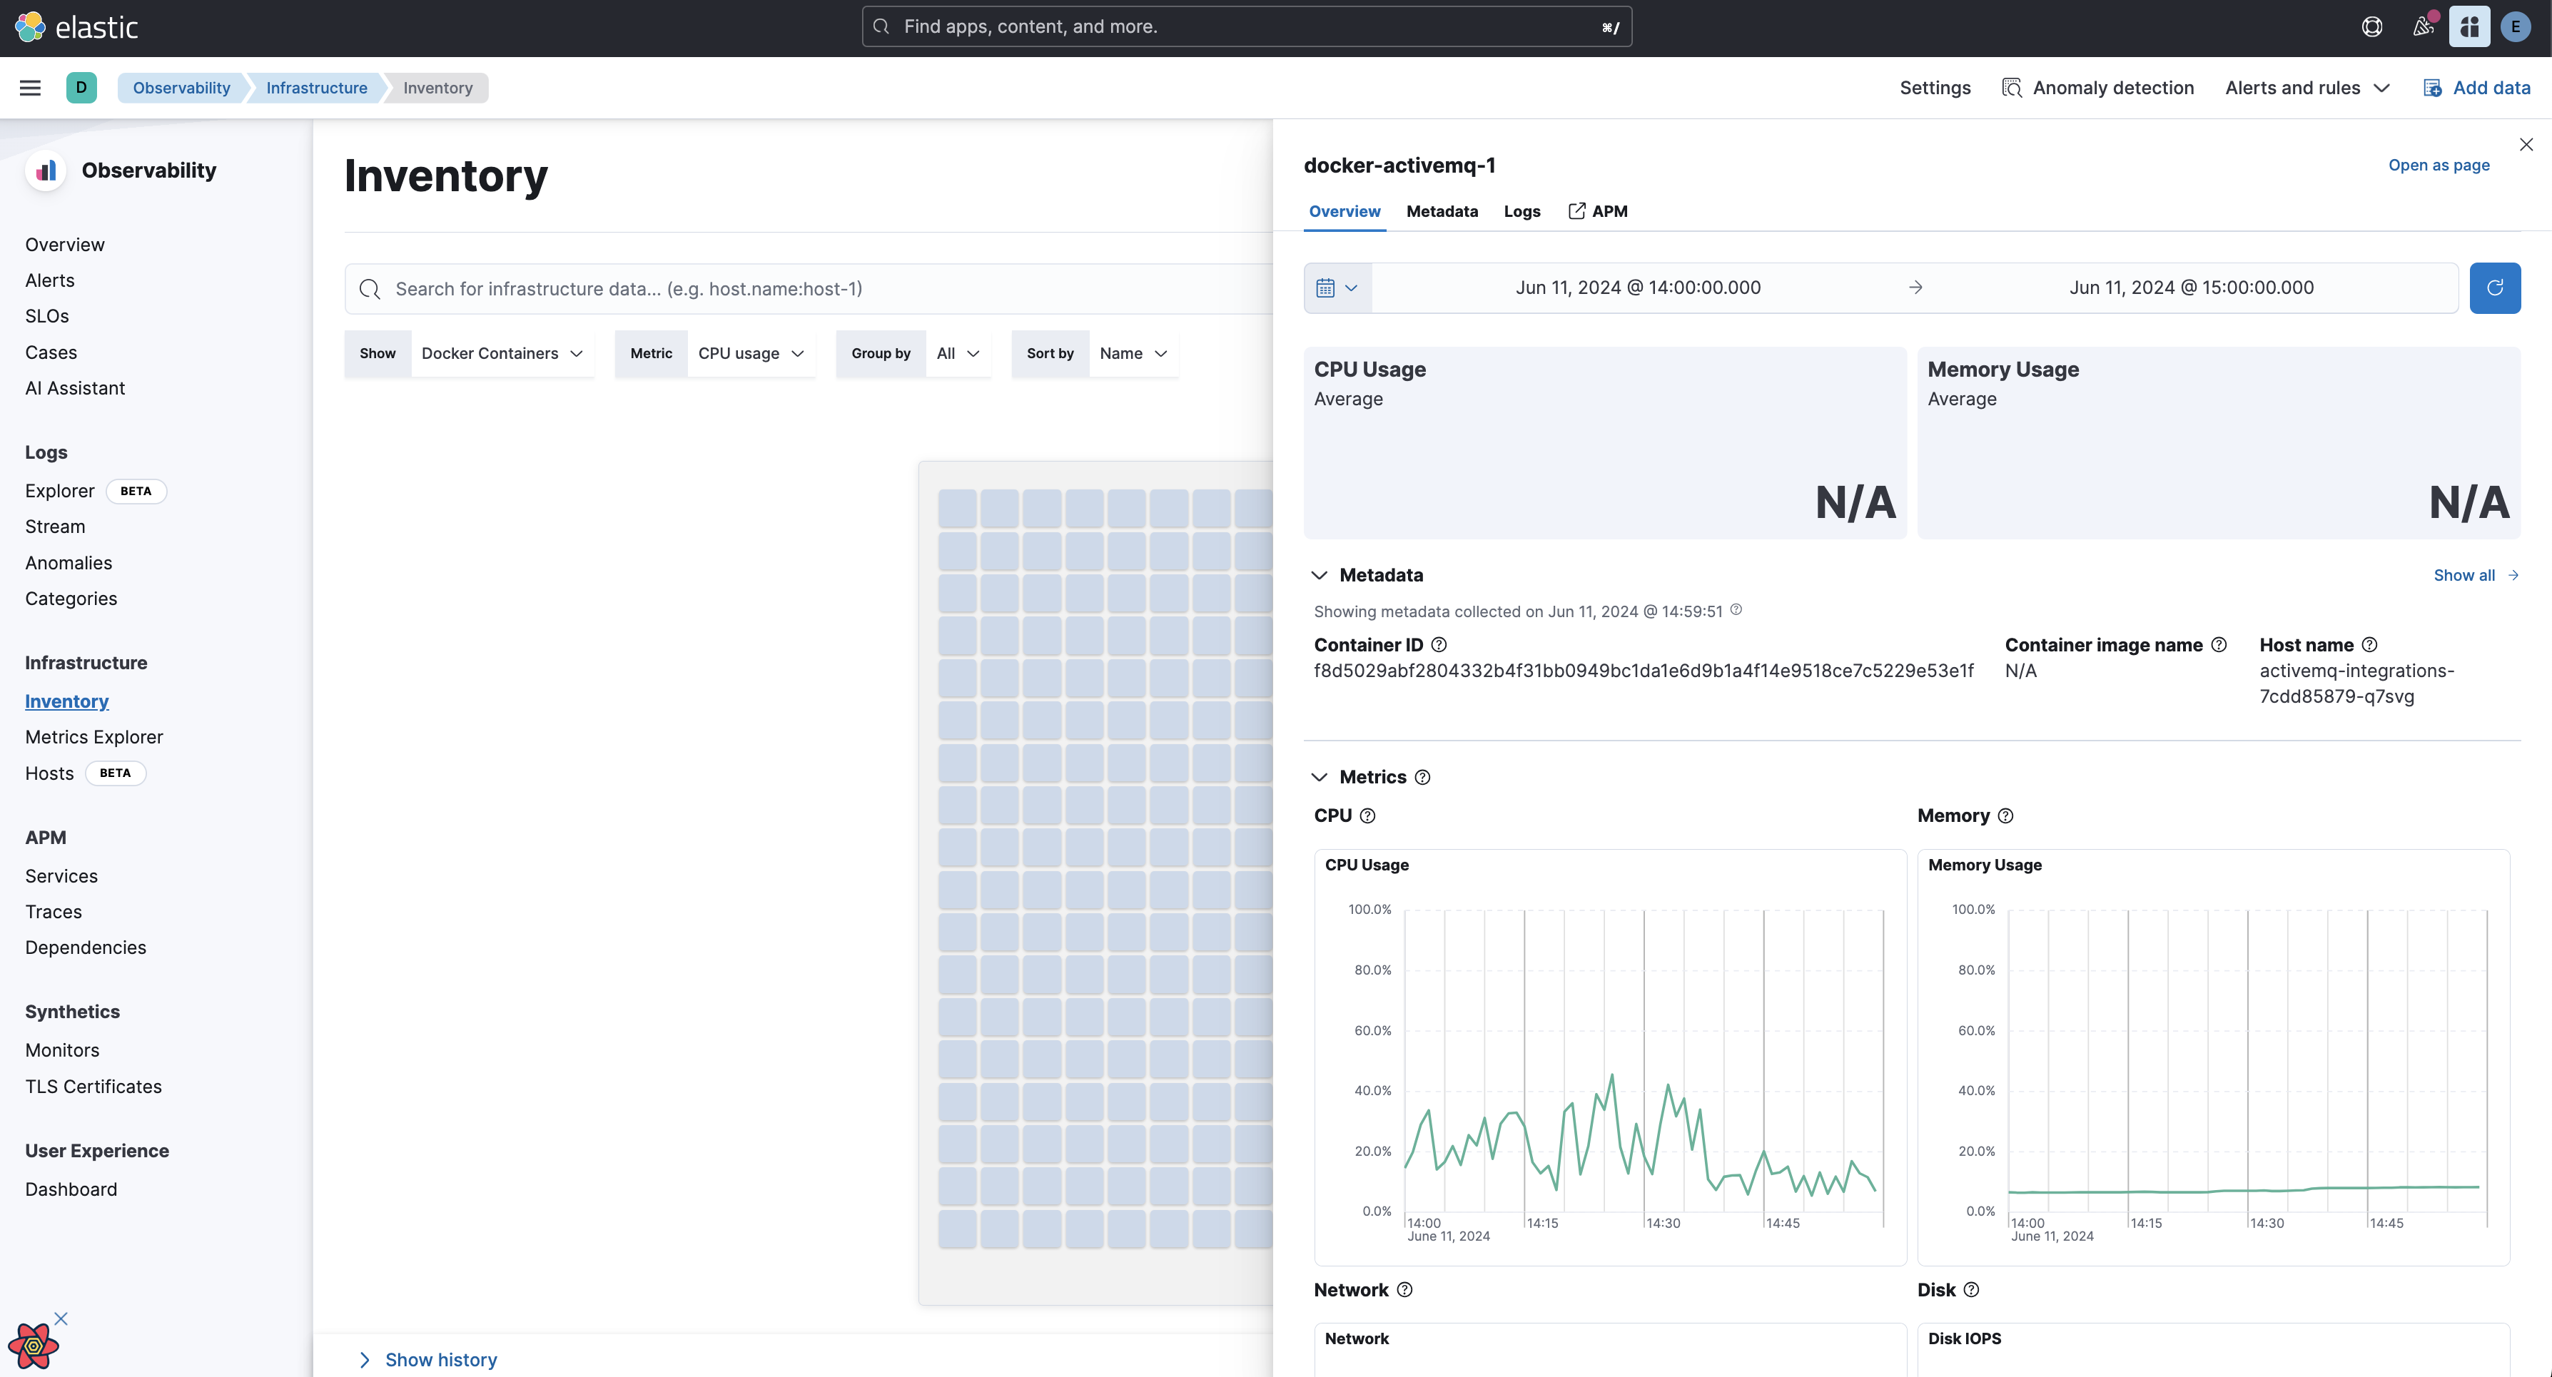Click the Observability breadcrumb
This screenshot has width=2552, height=1377.
click(x=181, y=88)
